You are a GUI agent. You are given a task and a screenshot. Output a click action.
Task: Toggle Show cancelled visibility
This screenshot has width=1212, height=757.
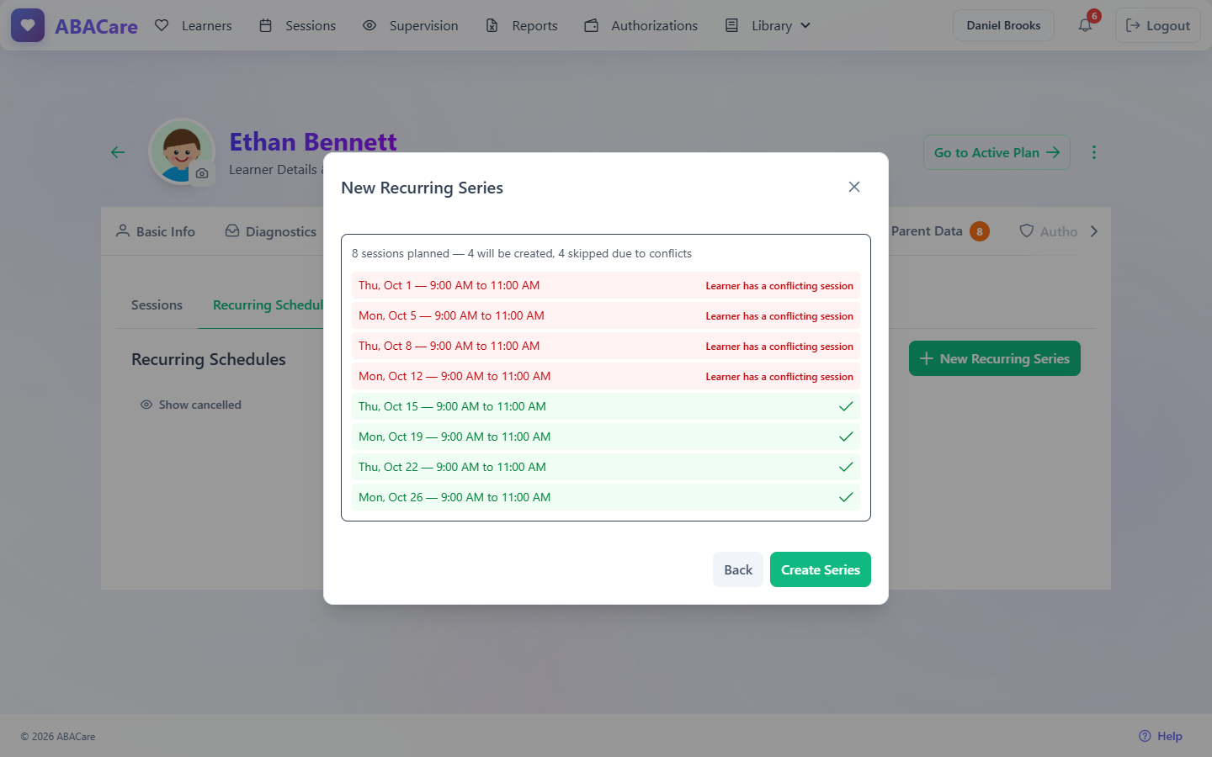191,405
